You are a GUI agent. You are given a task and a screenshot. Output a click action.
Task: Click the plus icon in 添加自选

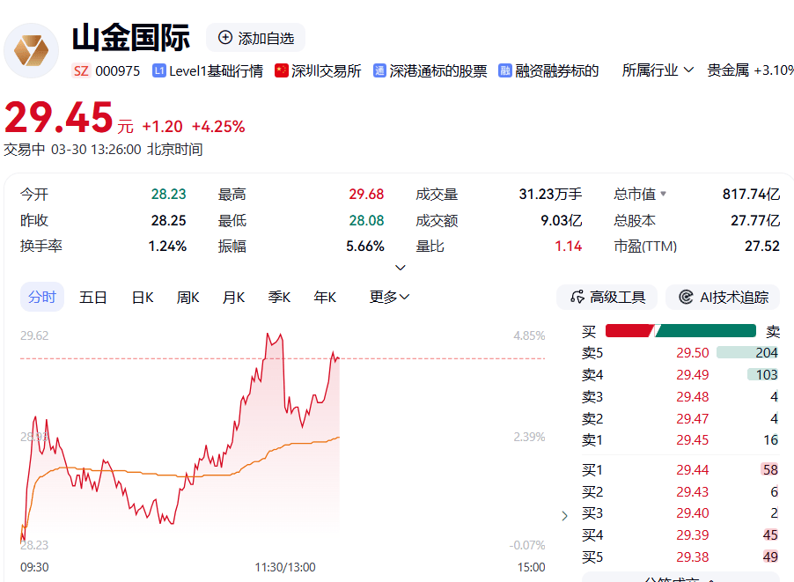(227, 37)
